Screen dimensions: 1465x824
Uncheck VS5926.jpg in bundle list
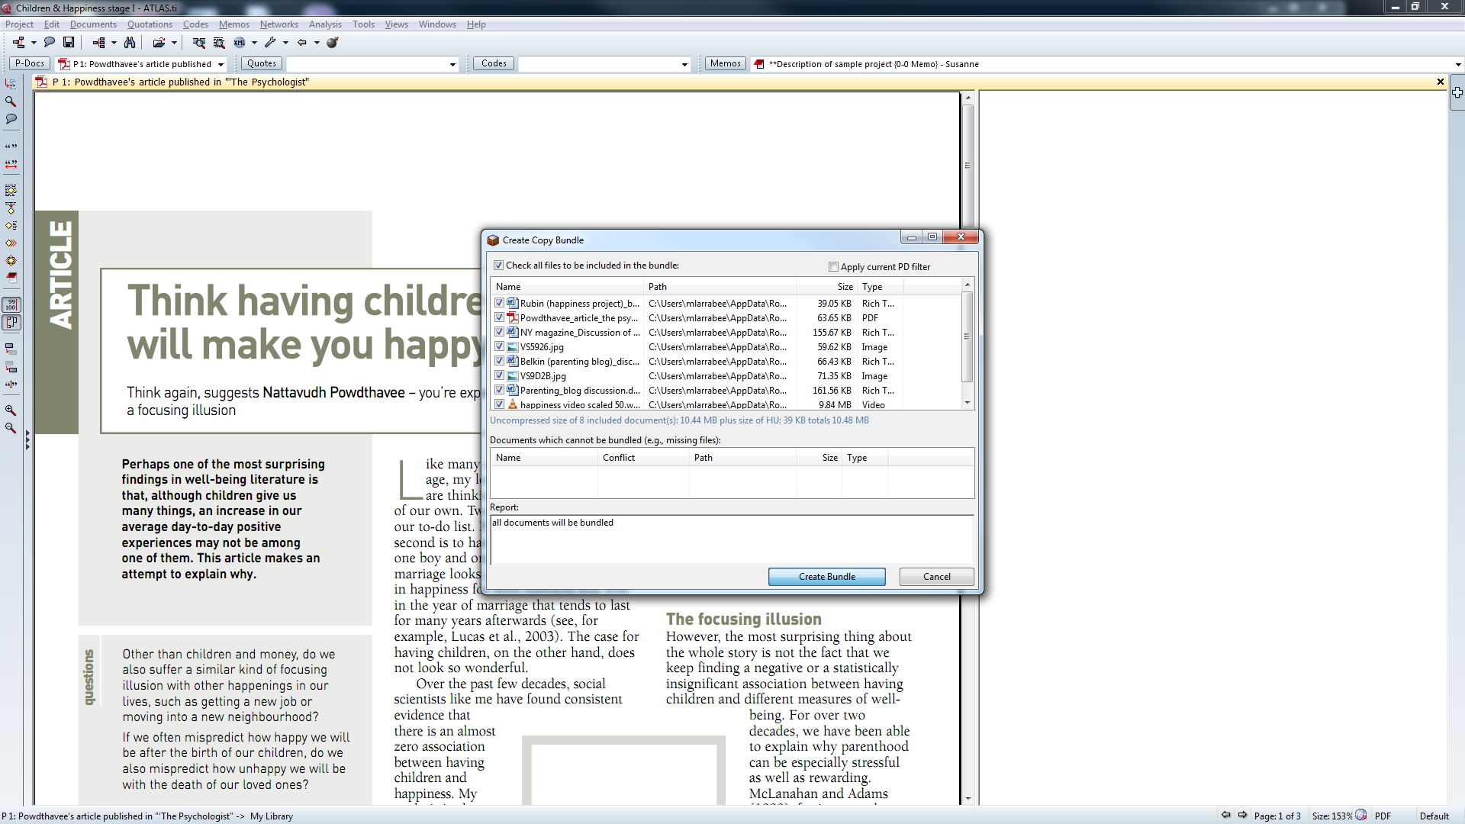coord(500,347)
